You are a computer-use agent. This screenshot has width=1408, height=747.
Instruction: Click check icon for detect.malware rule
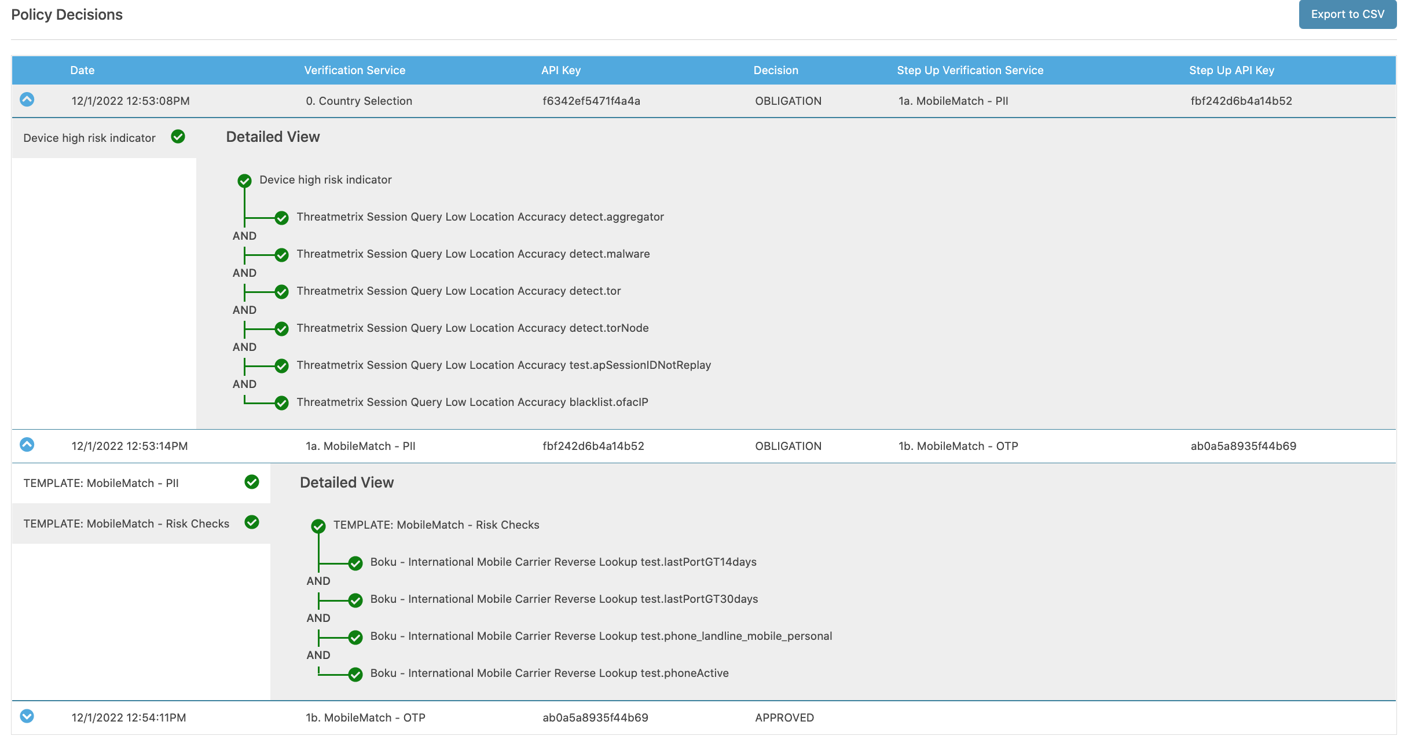282,255
